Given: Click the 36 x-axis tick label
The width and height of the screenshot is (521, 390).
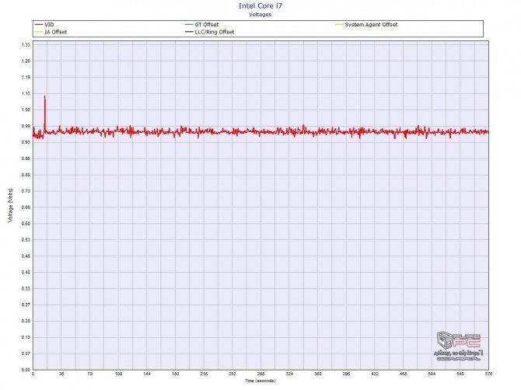Looking at the screenshot, I should [x=61, y=374].
